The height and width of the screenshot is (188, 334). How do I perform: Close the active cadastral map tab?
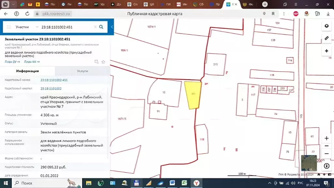coord(236,4)
